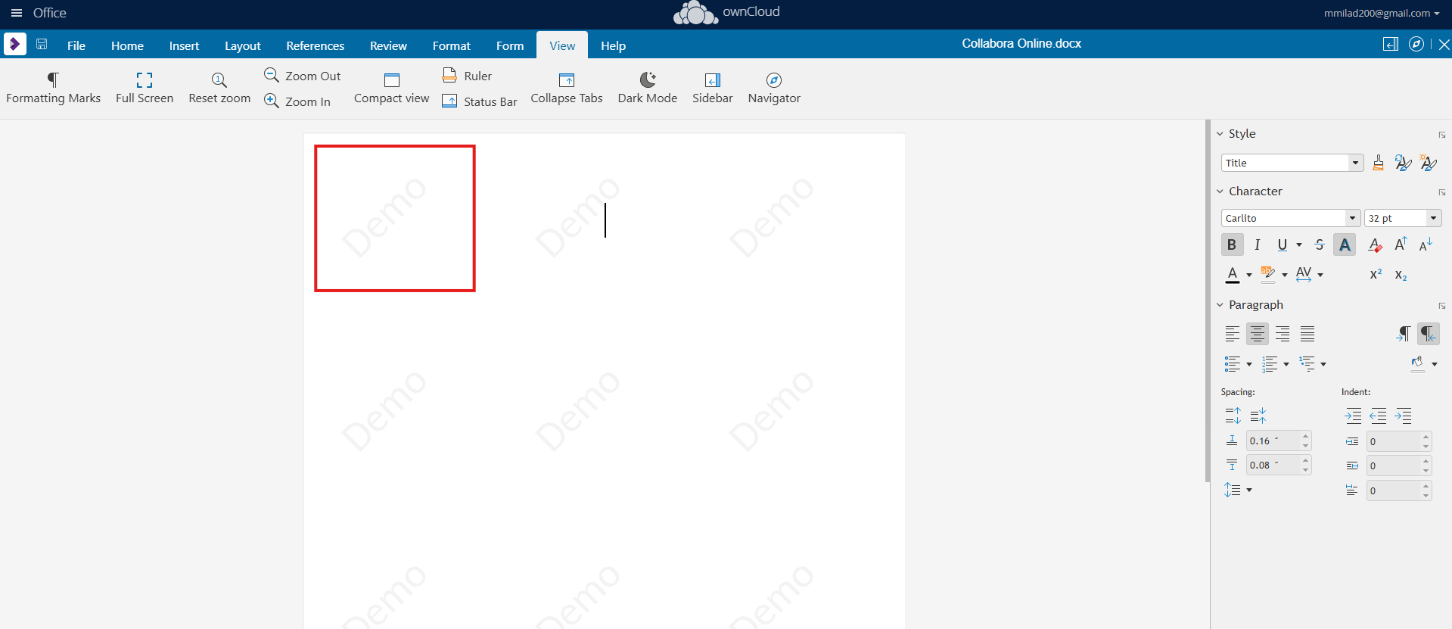Click the Office menu label
1452x629 pixels.
pyautogui.click(x=49, y=13)
